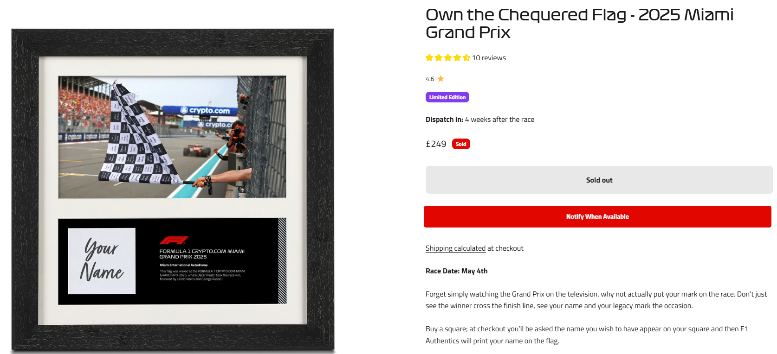Open the Shipping calculated link
This screenshot has width=777, height=354.
coord(455,248)
